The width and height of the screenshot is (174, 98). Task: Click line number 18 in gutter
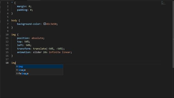click(x=7, y=63)
